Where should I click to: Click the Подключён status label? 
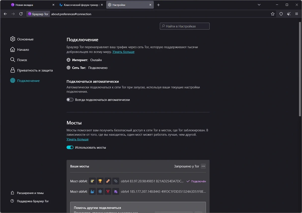coord(196,181)
